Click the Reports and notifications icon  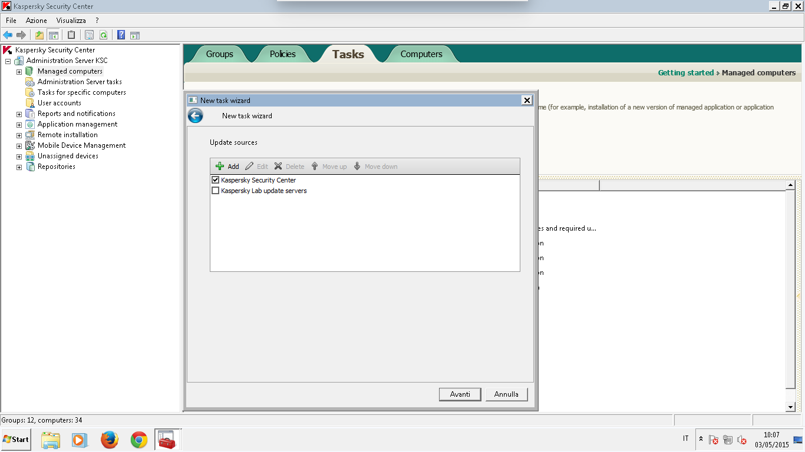(x=30, y=114)
